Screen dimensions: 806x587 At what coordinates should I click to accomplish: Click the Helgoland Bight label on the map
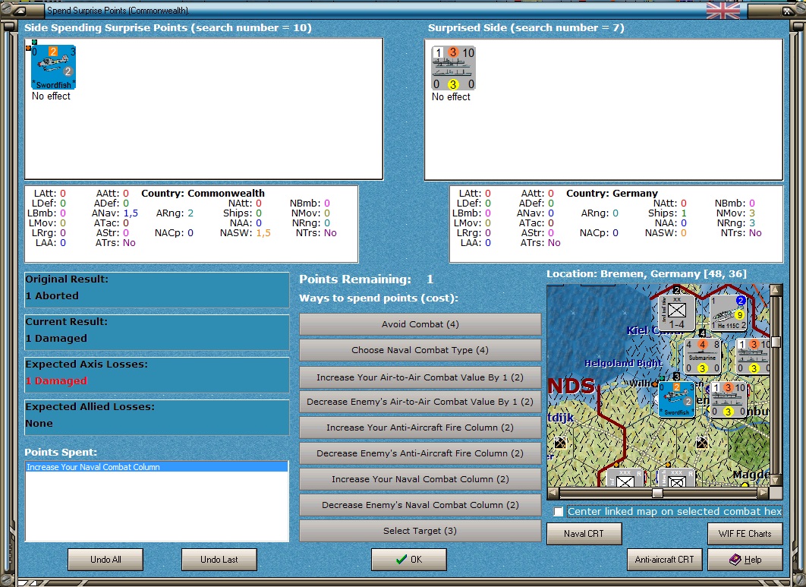(623, 363)
